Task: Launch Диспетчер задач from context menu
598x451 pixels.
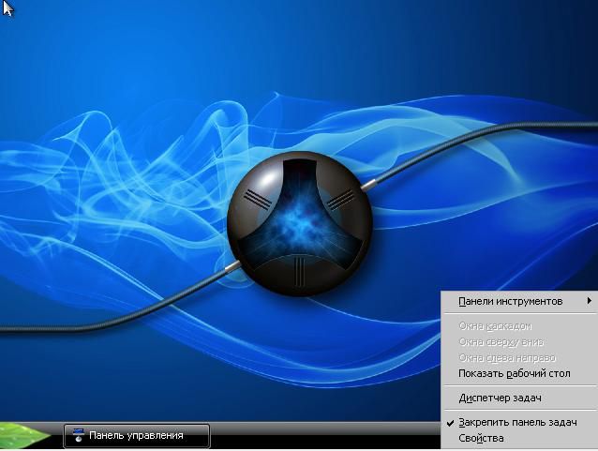Action: click(x=500, y=398)
